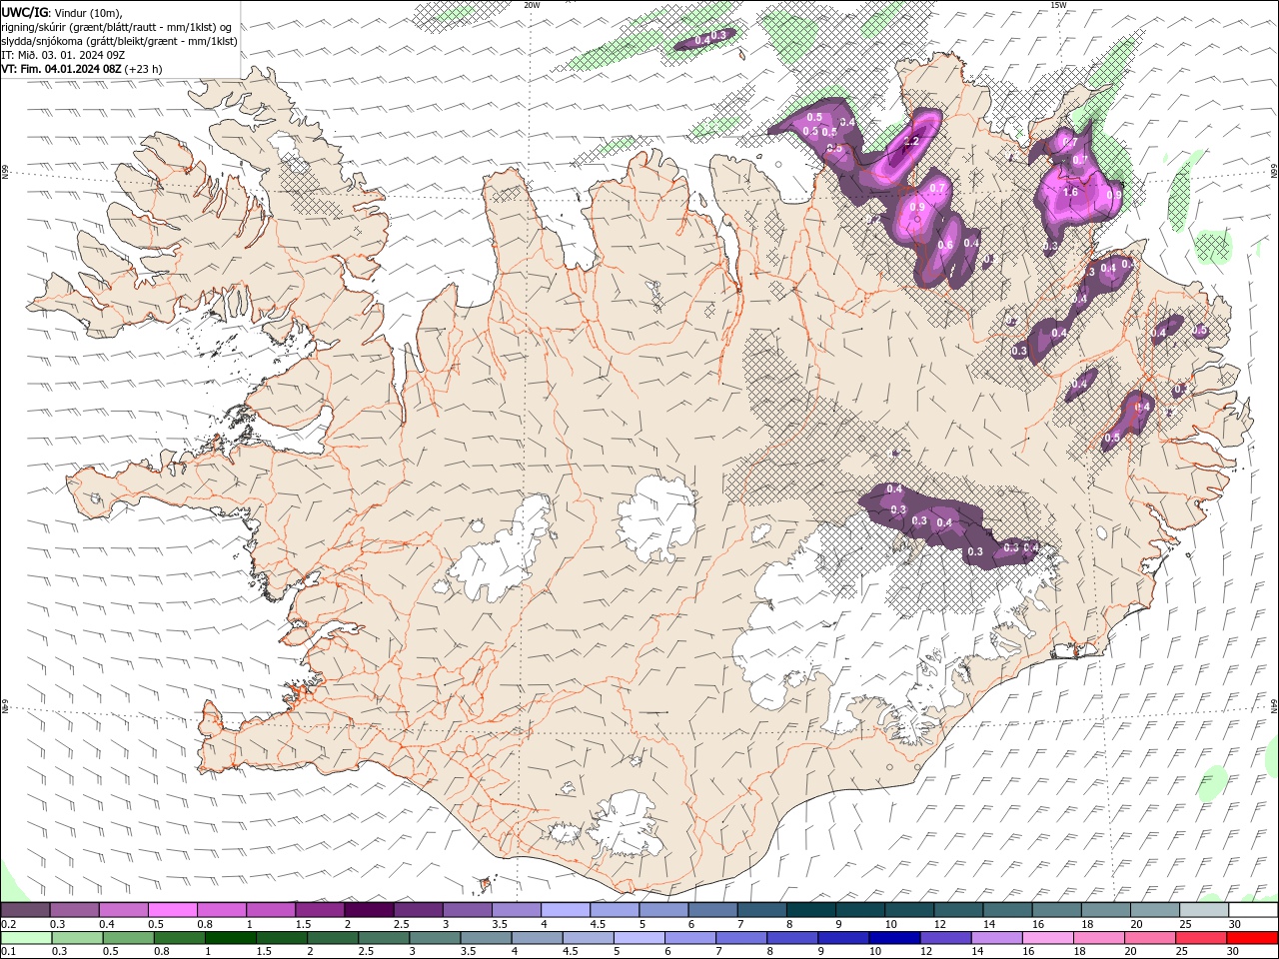Select the darkest purple swatch labeled 2, upper legend

tap(369, 910)
